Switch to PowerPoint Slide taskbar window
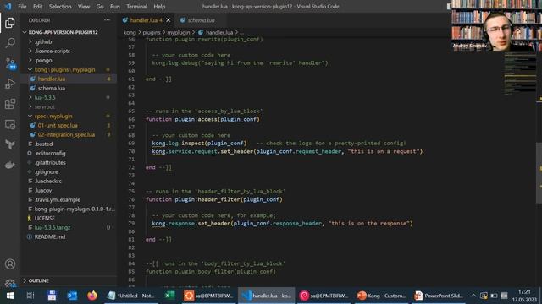The image size is (542, 304). 439,296
